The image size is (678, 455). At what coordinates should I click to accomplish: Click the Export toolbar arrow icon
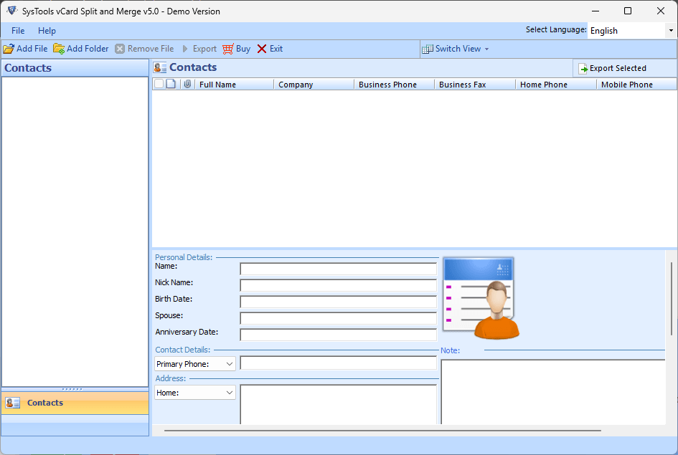[x=185, y=49]
